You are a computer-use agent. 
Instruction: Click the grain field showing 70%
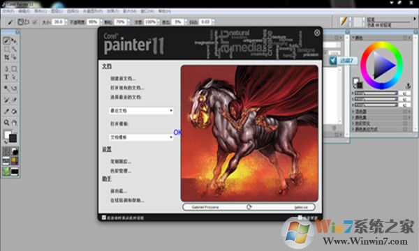click(121, 22)
